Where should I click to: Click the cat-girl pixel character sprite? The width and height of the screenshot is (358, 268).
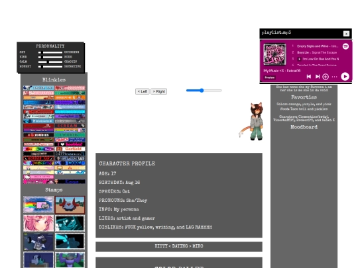[251, 121]
